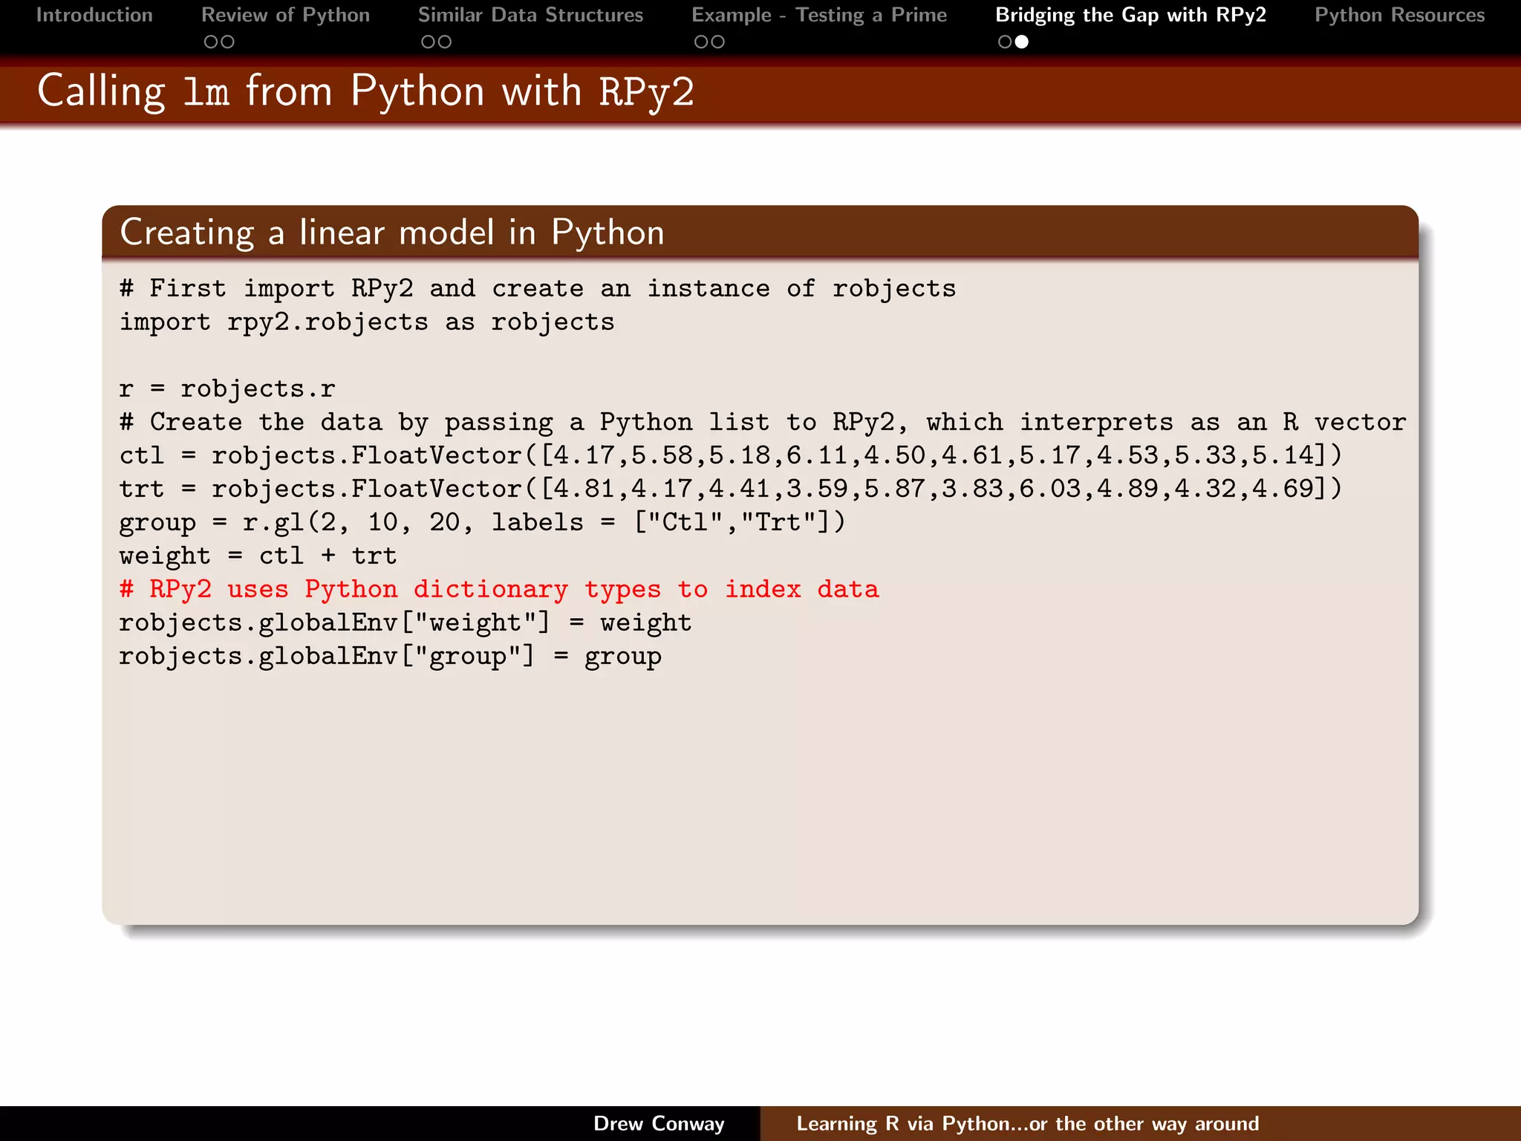Click the import rpy2.robjects code line
Viewport: 1521px width, 1141px height.
[x=367, y=322]
